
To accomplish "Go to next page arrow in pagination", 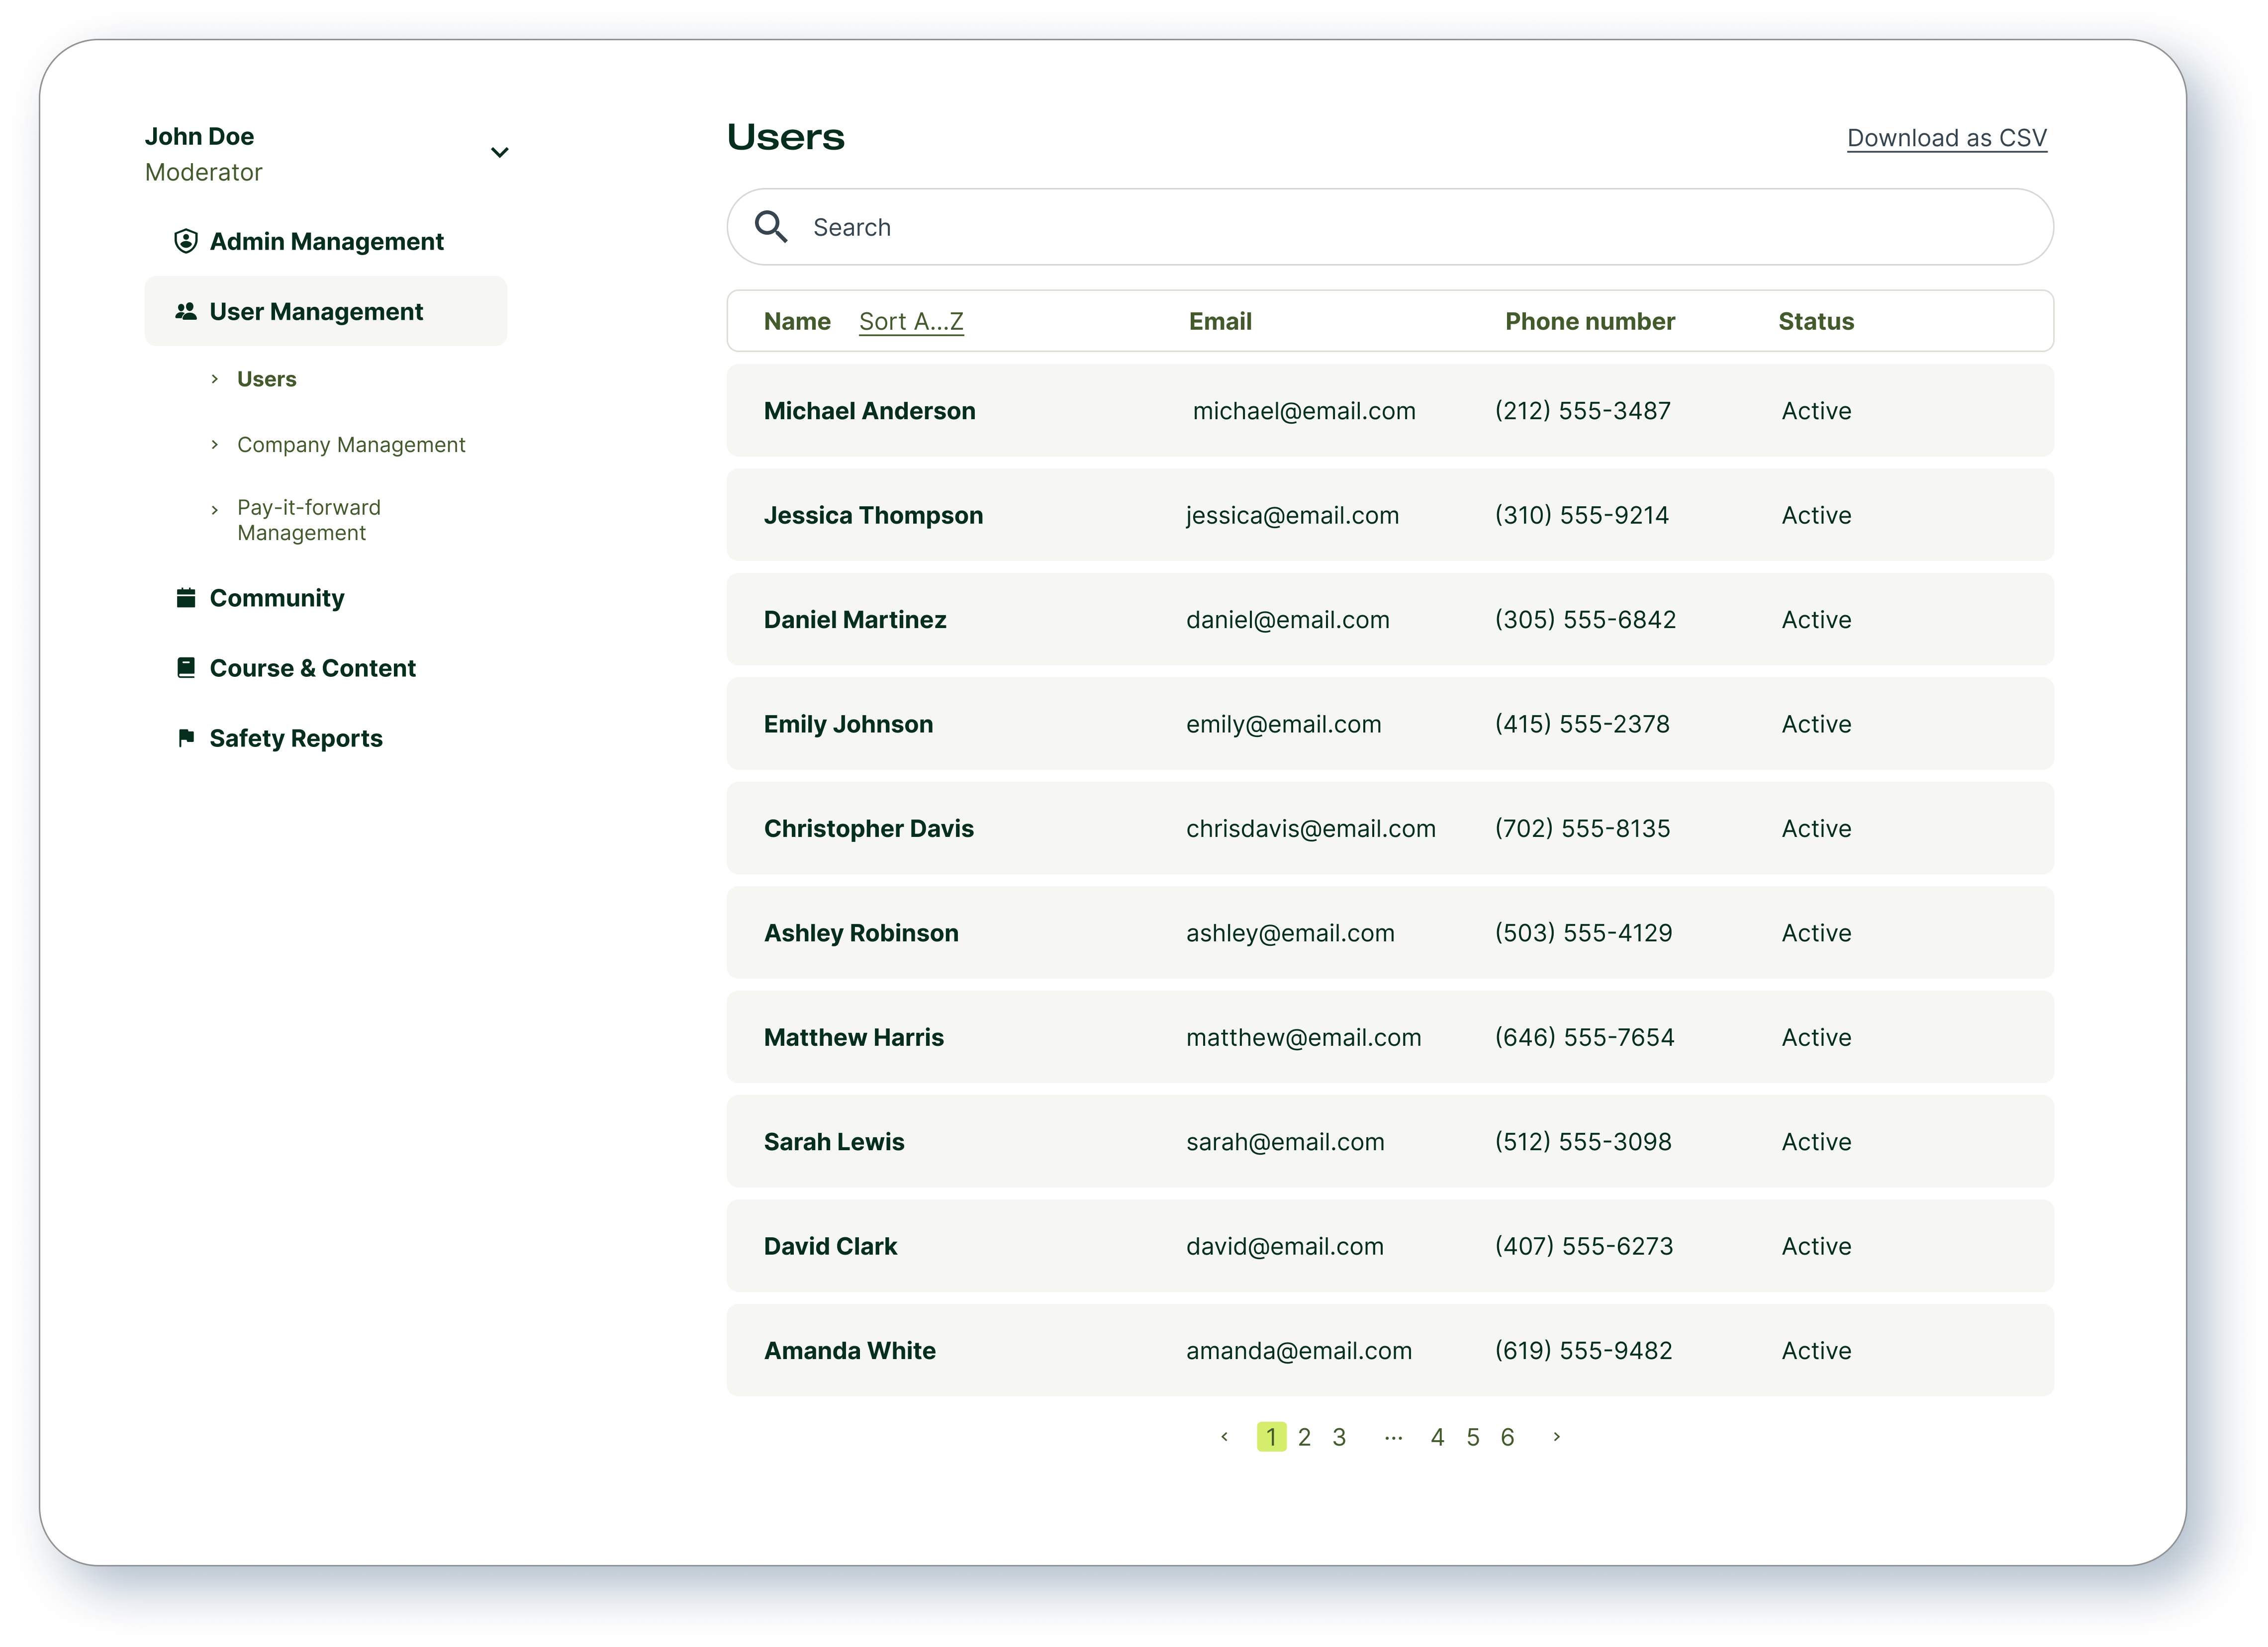I will coord(1556,1437).
